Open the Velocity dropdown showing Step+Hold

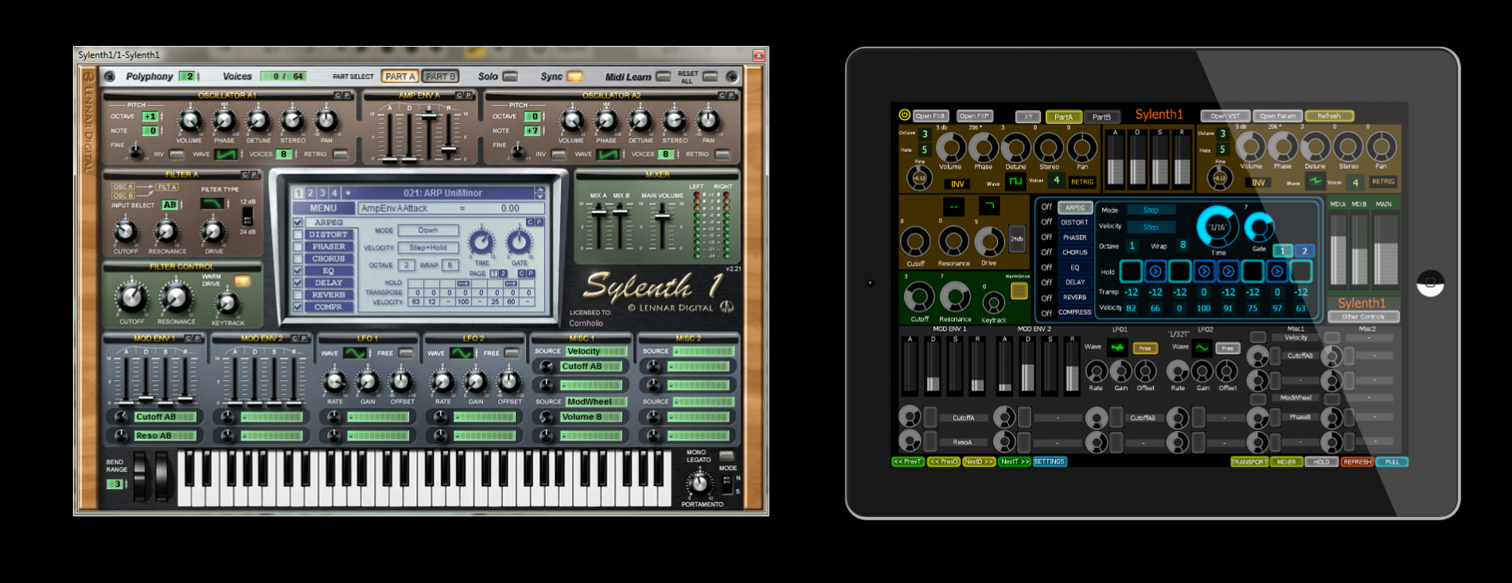pyautogui.click(x=428, y=247)
